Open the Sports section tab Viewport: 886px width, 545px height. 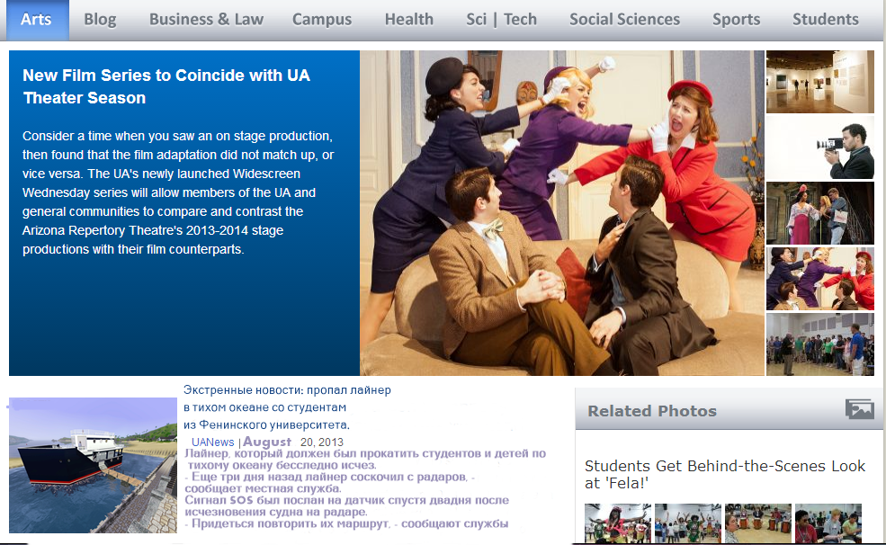[x=736, y=19]
